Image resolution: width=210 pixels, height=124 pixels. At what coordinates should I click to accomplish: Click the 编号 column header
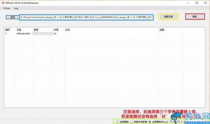8,30
